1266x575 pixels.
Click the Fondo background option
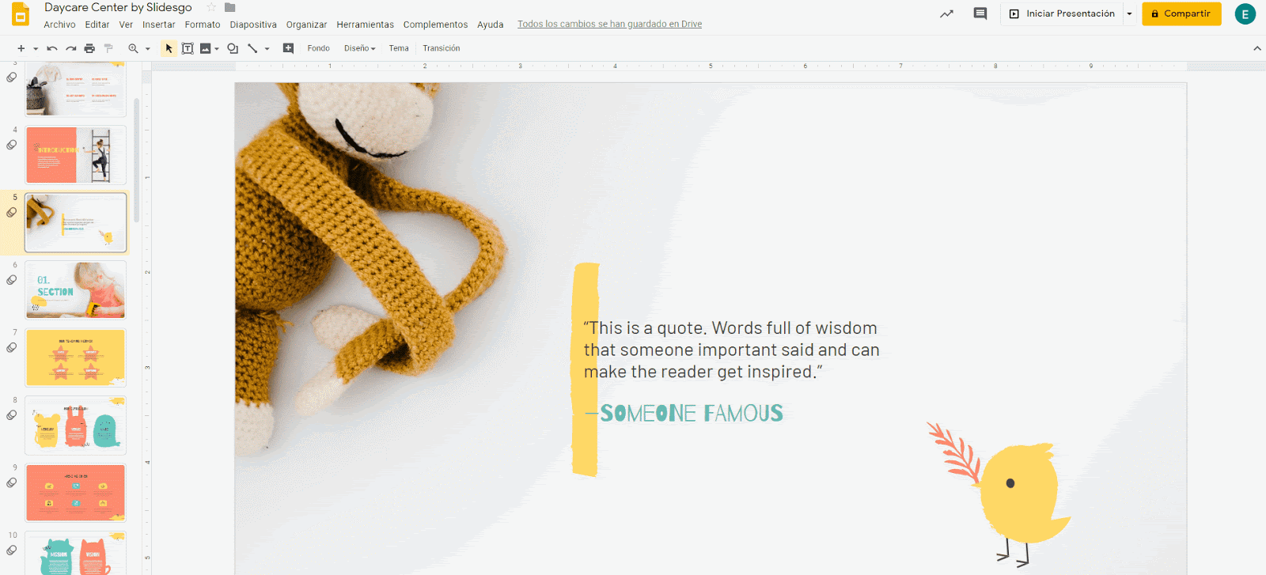point(318,48)
